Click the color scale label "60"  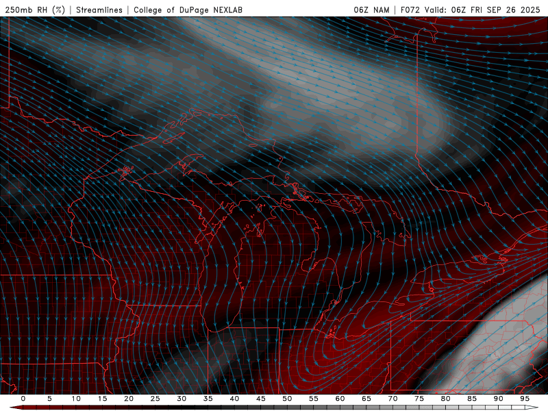pyautogui.click(x=340, y=399)
